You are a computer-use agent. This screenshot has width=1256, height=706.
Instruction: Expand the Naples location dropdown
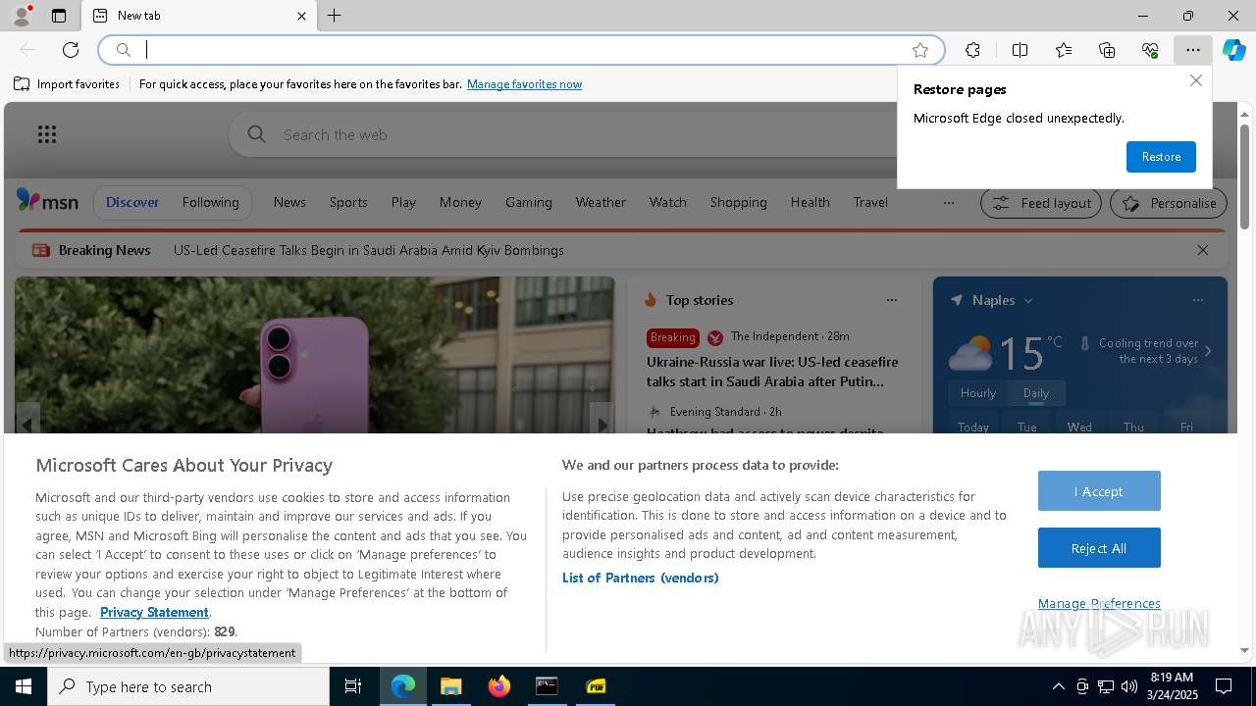(1028, 300)
